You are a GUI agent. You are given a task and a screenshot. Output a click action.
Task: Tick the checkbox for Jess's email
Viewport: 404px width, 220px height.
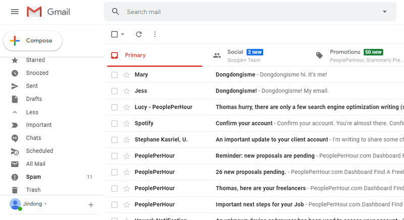(x=114, y=91)
